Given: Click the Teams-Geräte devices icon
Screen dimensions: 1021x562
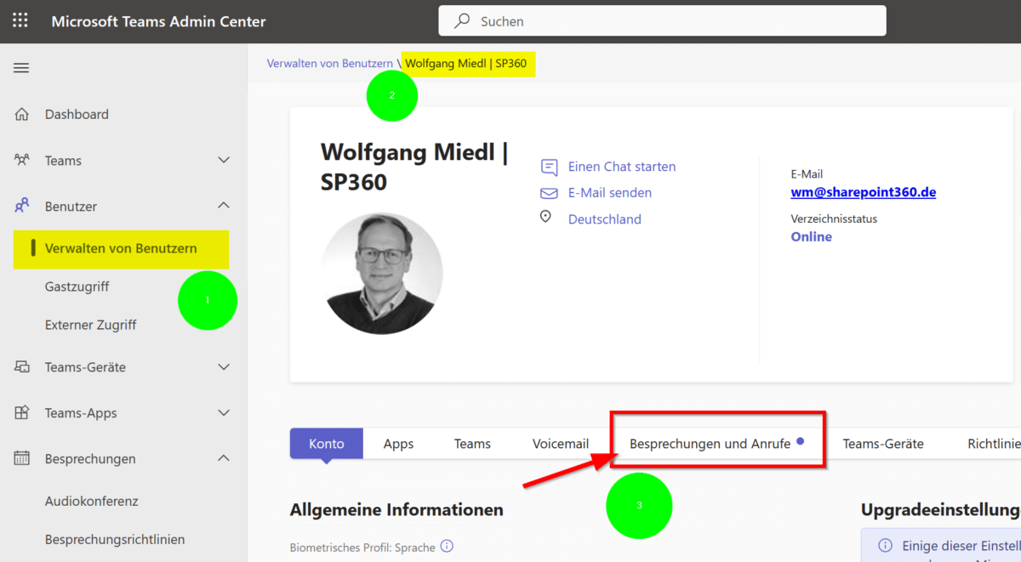Looking at the screenshot, I should 22,367.
